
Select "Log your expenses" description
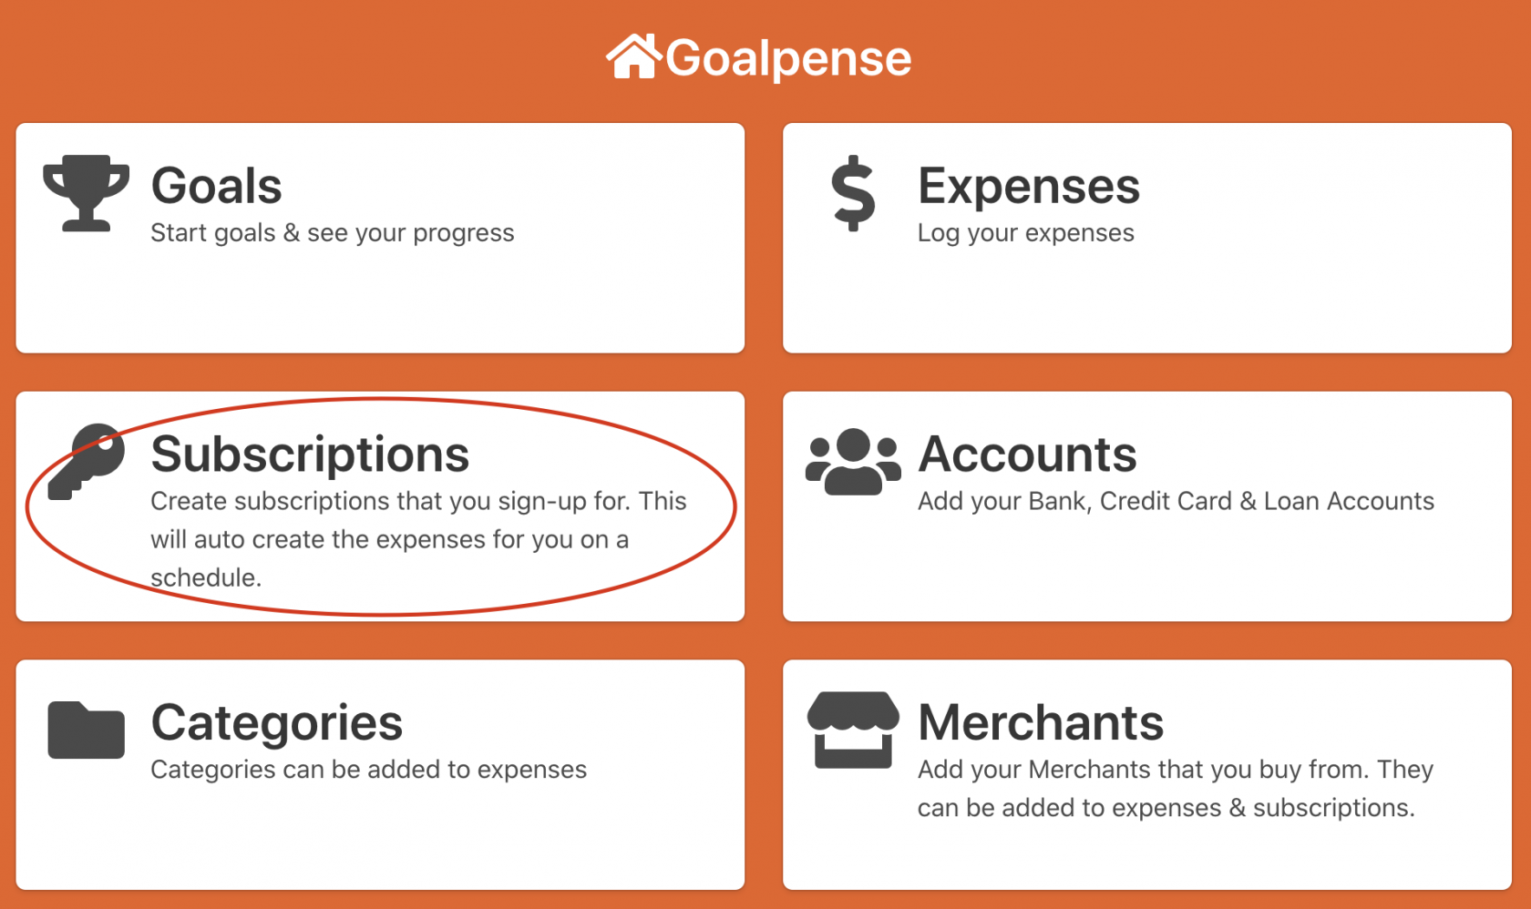(1026, 233)
